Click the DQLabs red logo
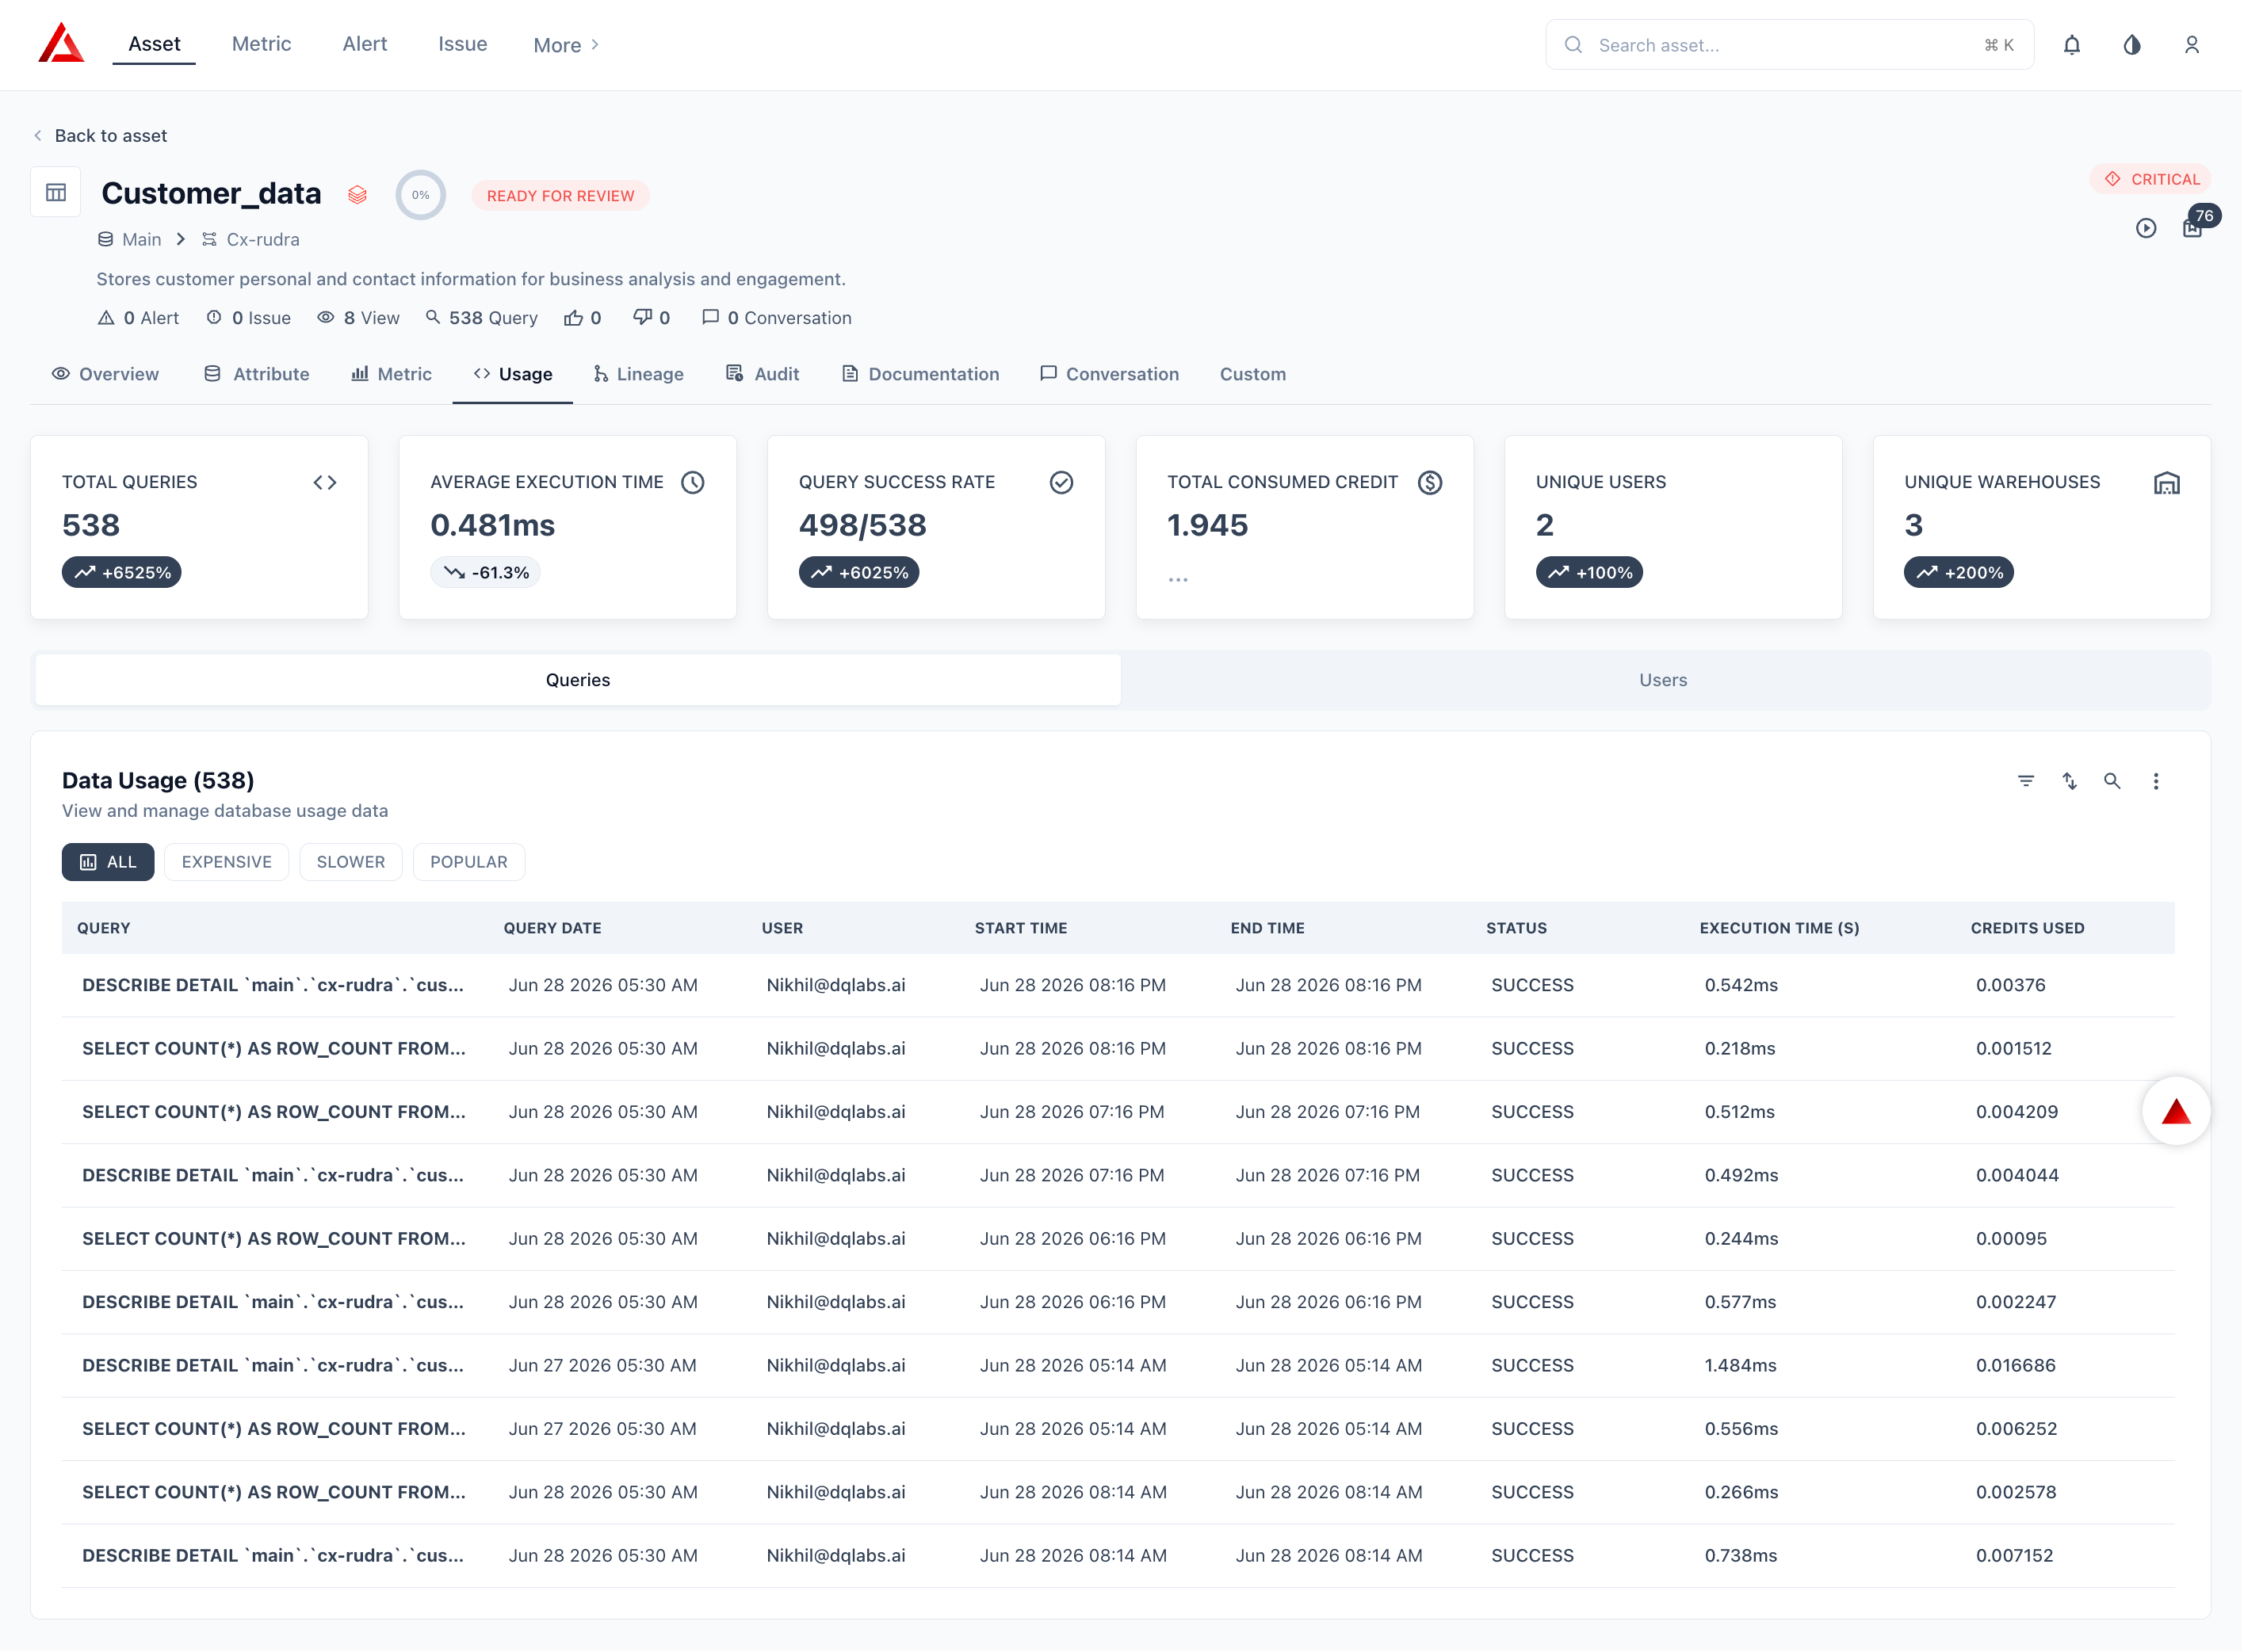Image resolution: width=2244 pixels, height=1652 pixels. 61,43
